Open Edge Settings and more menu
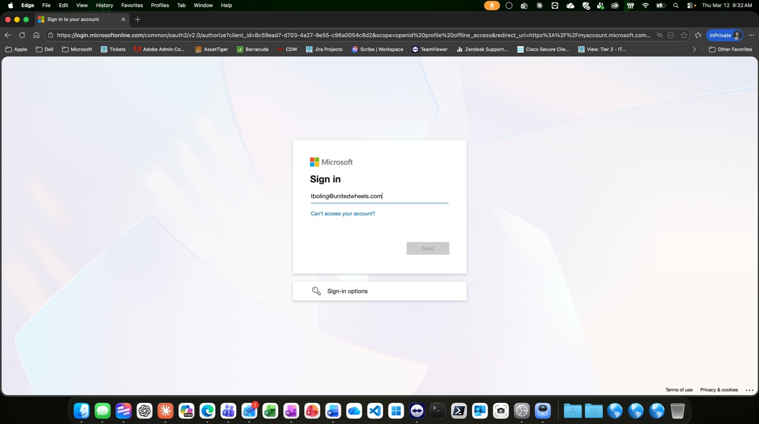Screen dimensions: 759x424 pyautogui.click(x=751, y=35)
